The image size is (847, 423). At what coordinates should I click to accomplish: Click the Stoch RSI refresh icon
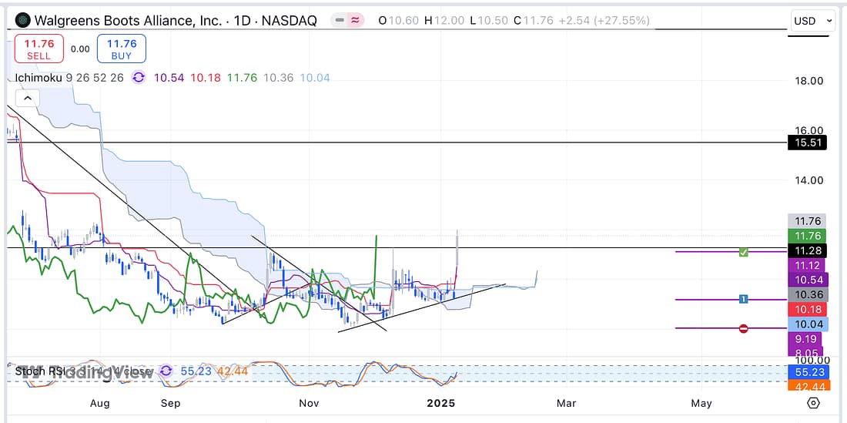click(166, 371)
